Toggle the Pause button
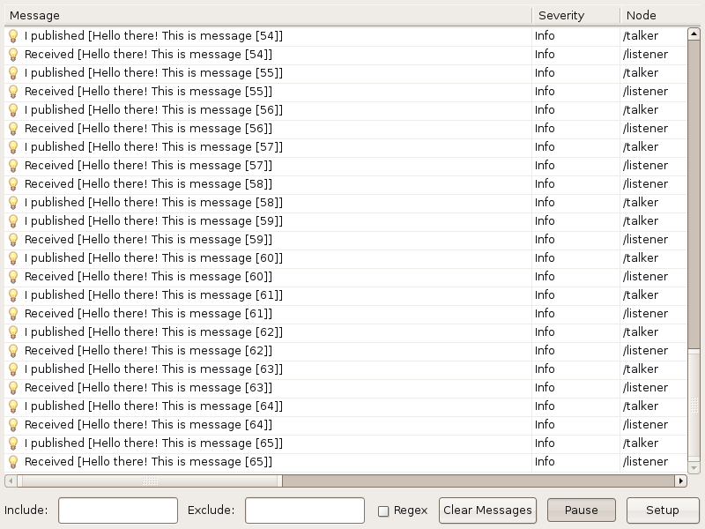This screenshot has height=529, width=705. [x=581, y=510]
